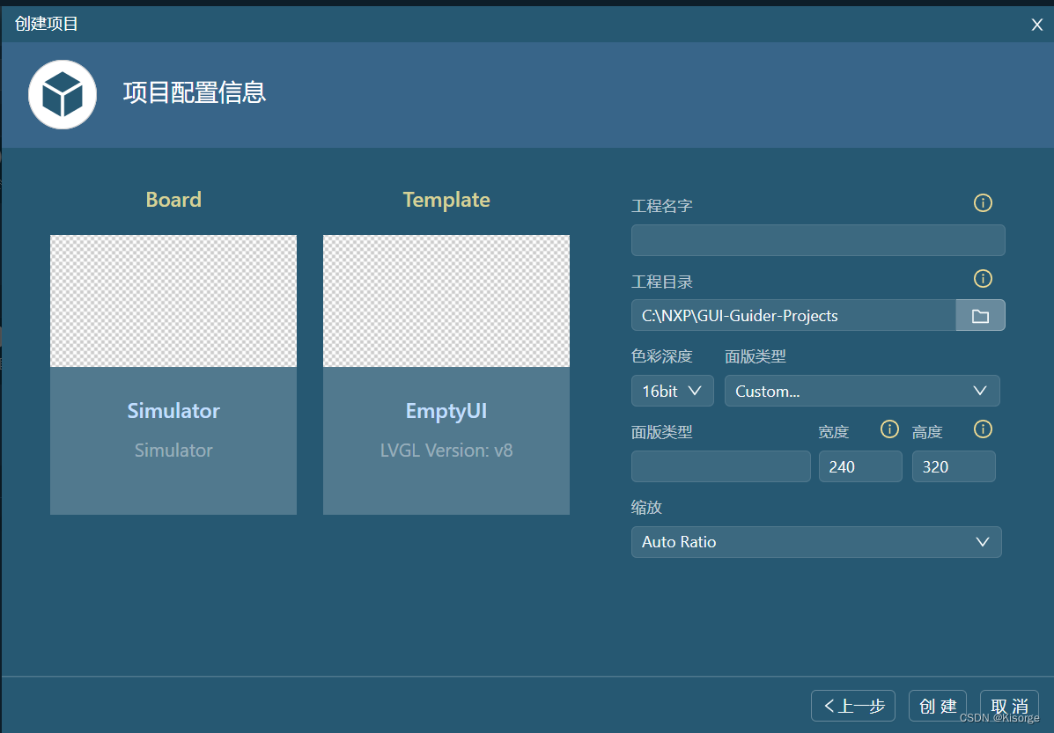Screen dimensions: 1054x733
Task: Click the Board heading
Action: (x=173, y=200)
